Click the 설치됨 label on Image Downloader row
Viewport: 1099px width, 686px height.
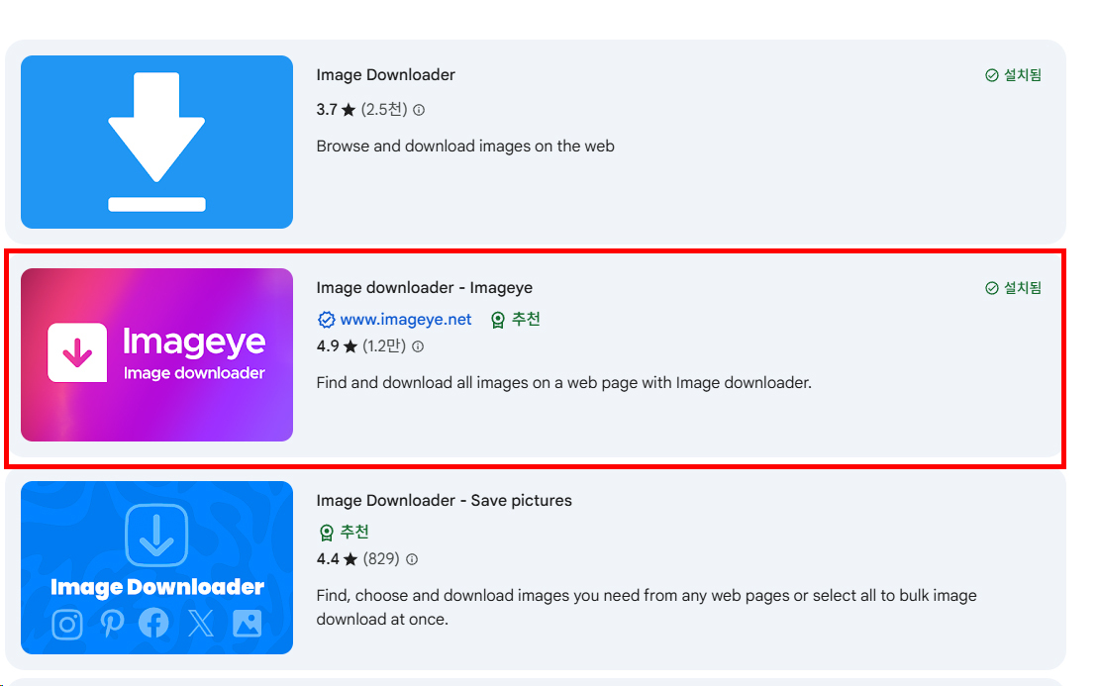click(x=1023, y=75)
